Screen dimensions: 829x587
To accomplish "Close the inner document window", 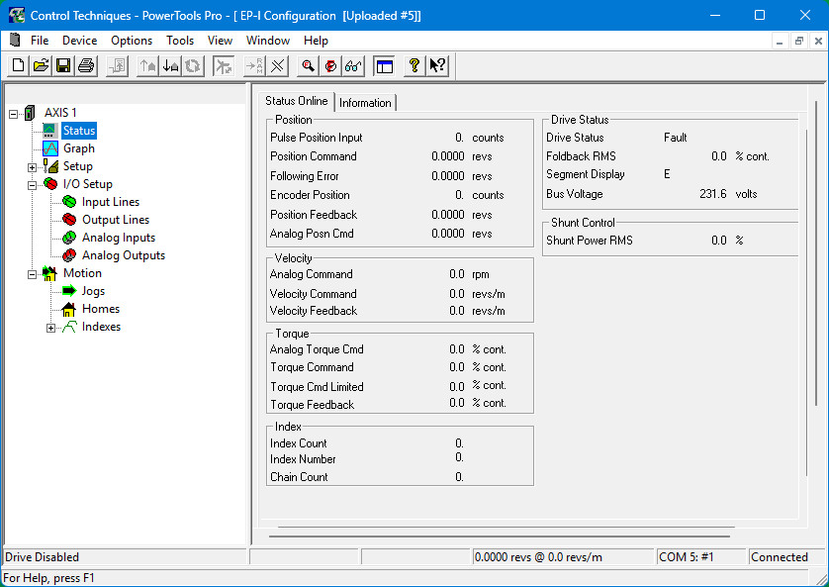I will click(x=818, y=41).
